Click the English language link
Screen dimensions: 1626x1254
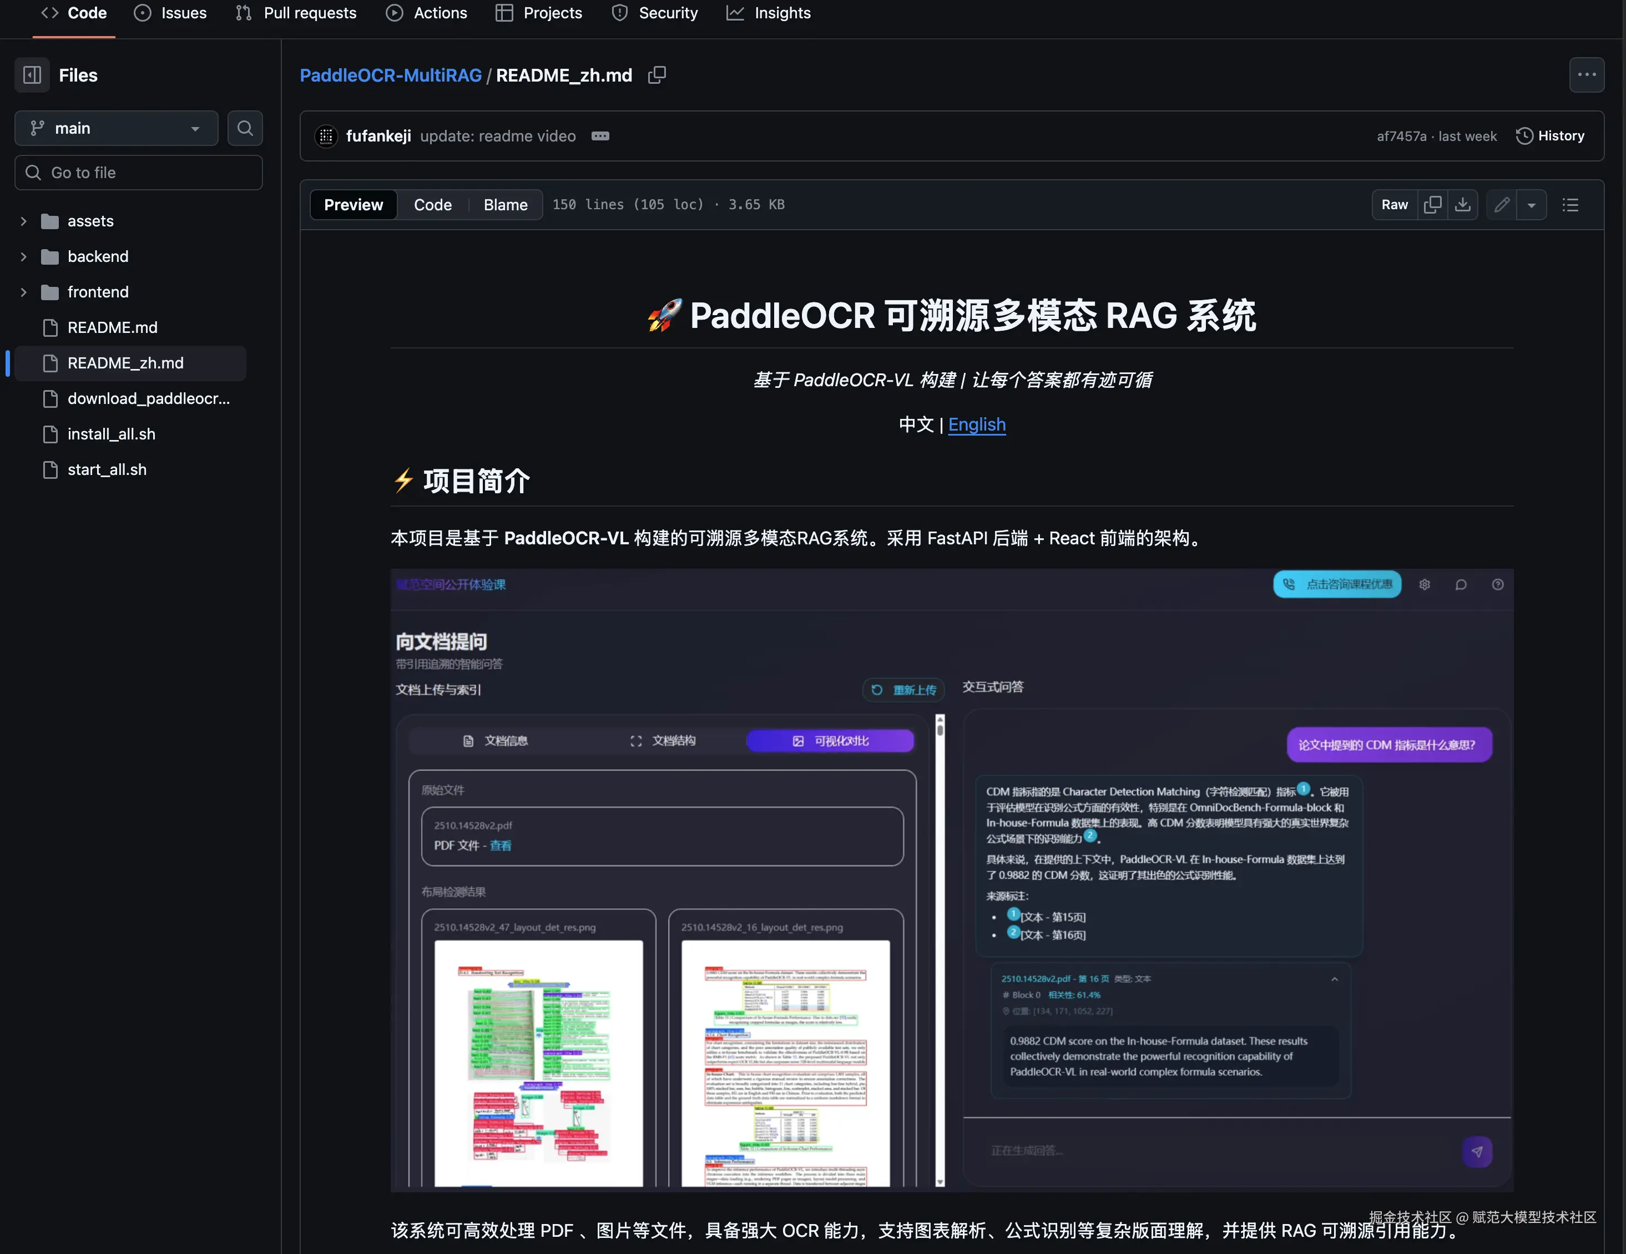point(976,424)
